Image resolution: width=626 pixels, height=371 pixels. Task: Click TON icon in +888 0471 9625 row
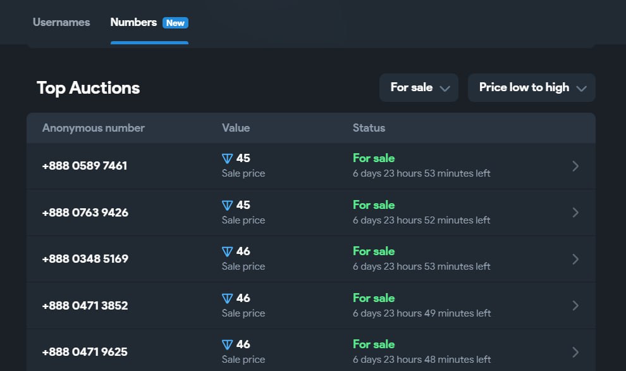tap(228, 345)
